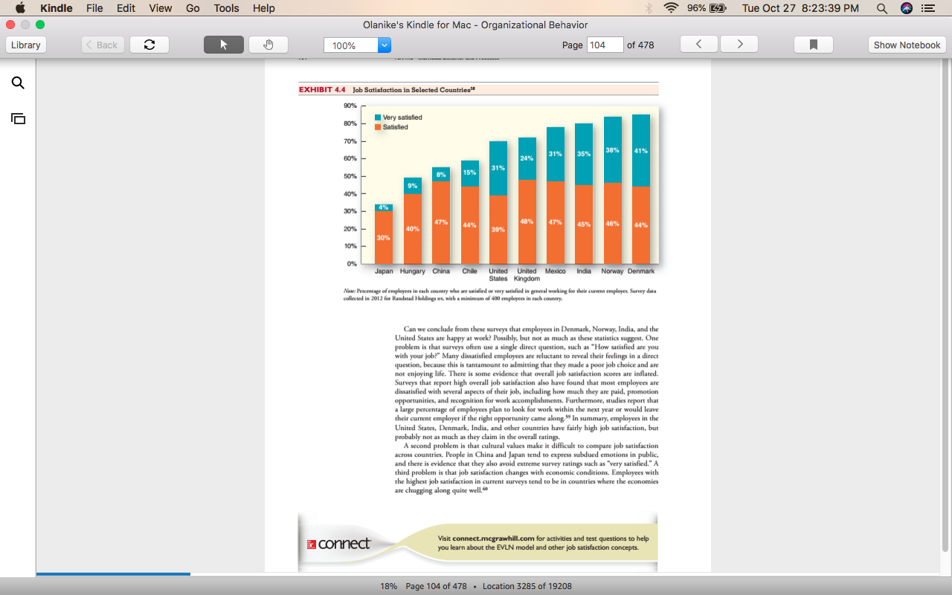This screenshot has width=952, height=595.
Task: Open the Tools menu
Action: coord(226,8)
